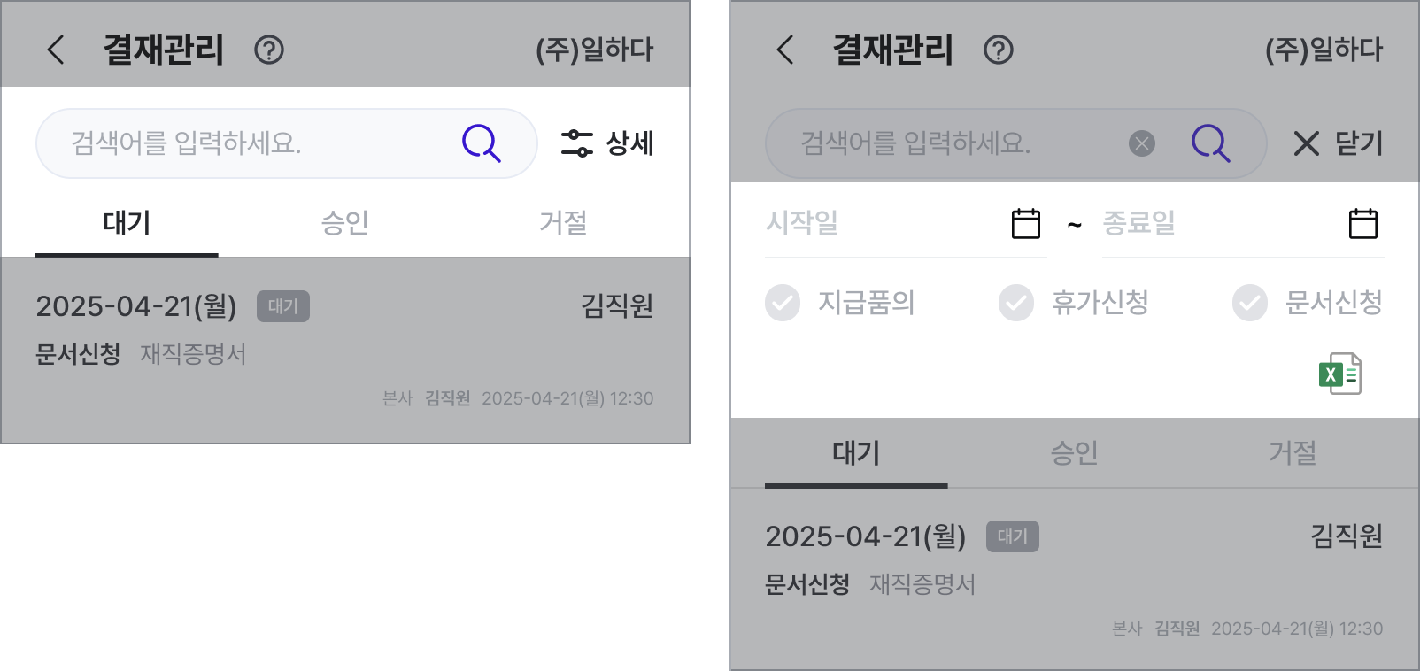Open 상세 filter options

608,143
